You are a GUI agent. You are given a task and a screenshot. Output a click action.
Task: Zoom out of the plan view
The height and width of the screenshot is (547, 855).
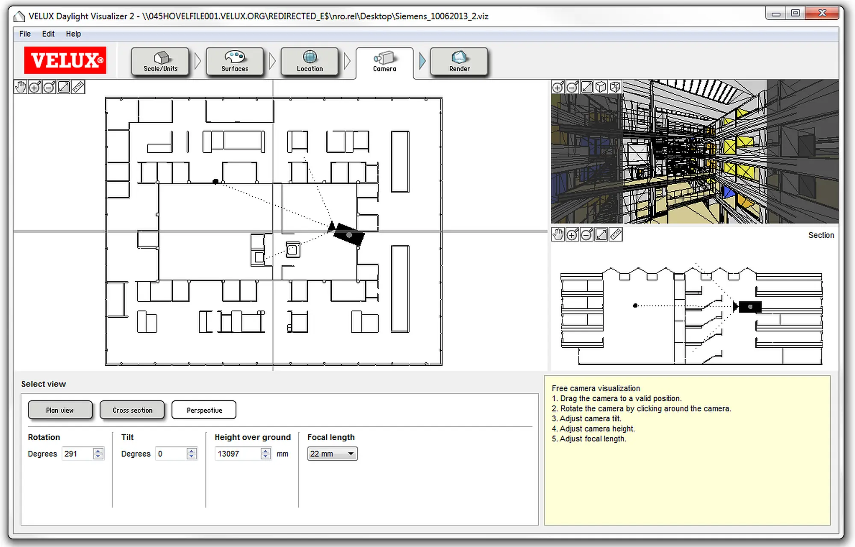49,87
